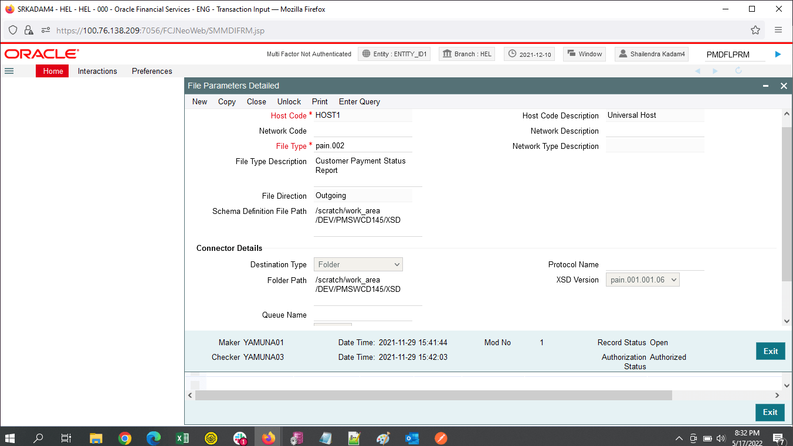The image size is (793, 446).
Task: Open Slack from the taskbar
Action: [240, 438]
